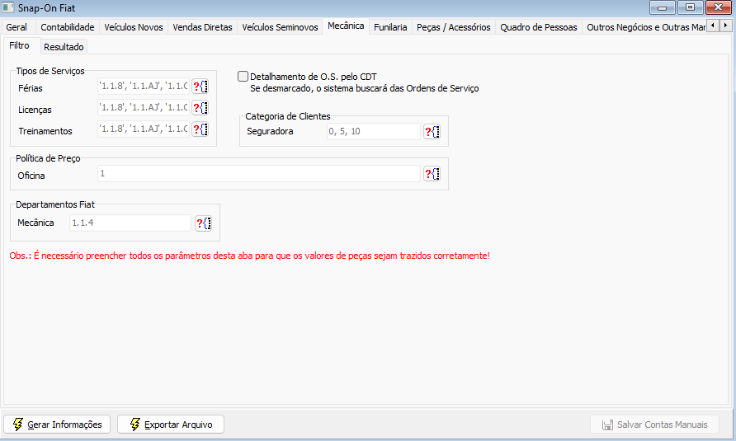The width and height of the screenshot is (736, 441).
Task: Go to the Peças / Acessórios tab
Action: coord(454,27)
